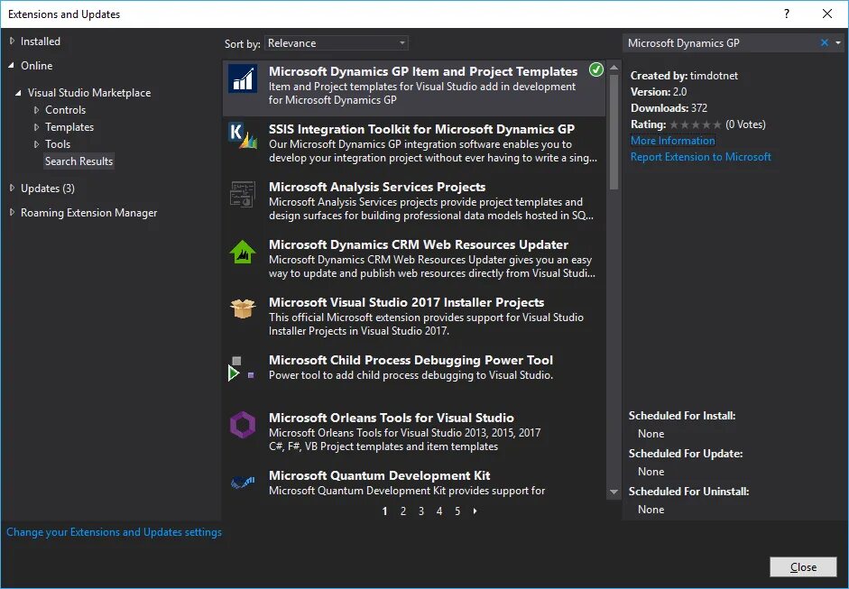Select Microsoft Dynamics GP Item and Project Templates

click(x=414, y=87)
